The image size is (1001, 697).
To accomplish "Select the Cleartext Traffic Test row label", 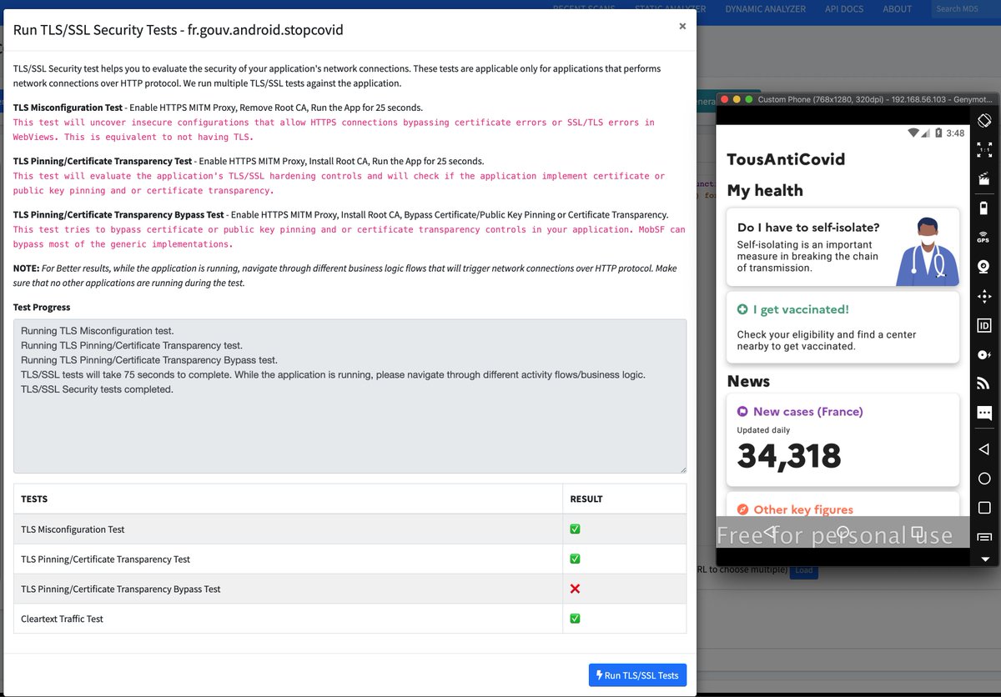I will (62, 619).
